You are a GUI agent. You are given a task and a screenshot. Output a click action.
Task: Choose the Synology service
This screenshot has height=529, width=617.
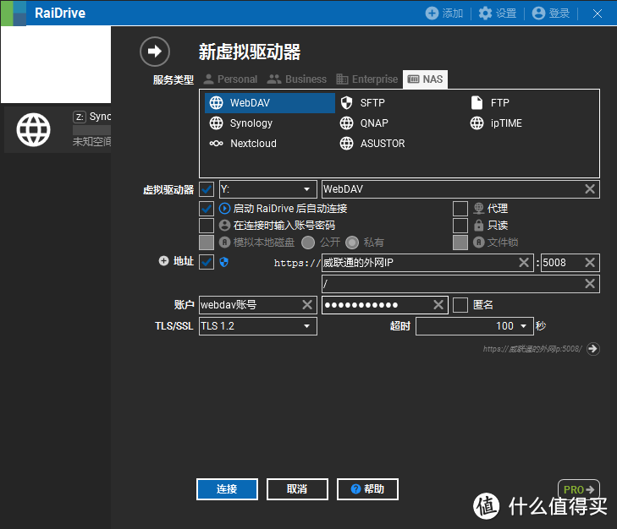click(x=241, y=123)
